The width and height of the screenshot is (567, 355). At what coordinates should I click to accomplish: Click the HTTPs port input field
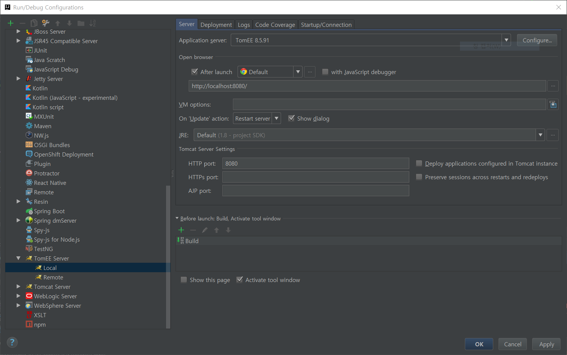pyautogui.click(x=315, y=177)
